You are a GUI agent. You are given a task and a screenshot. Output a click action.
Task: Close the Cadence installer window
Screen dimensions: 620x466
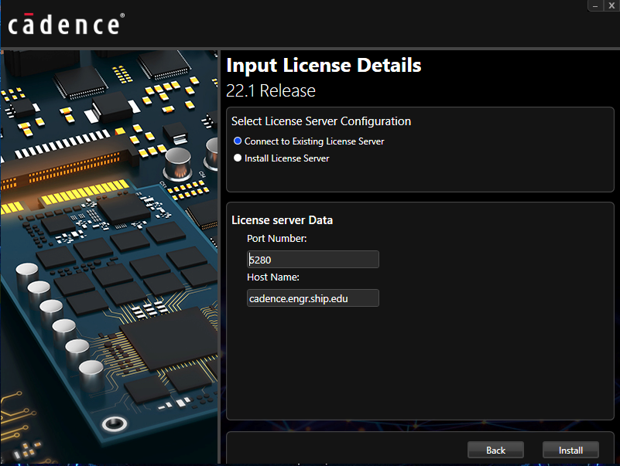611,5
